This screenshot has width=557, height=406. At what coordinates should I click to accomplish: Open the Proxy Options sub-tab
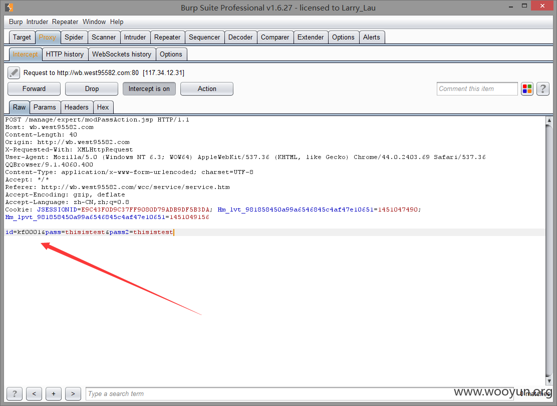pos(171,54)
